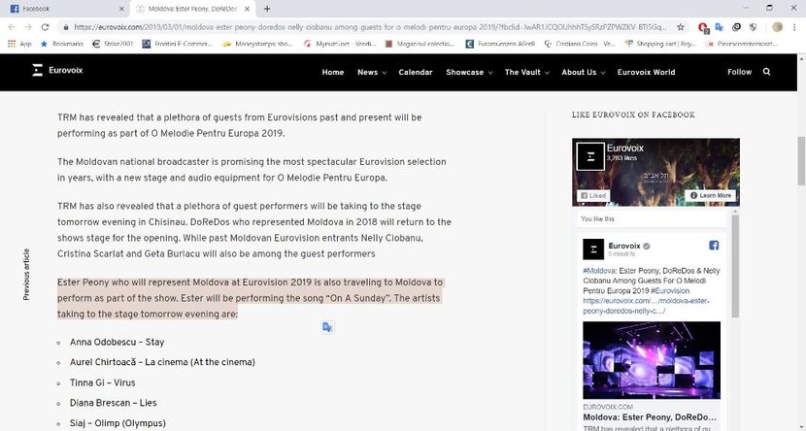Click Eurovoix page avatar in Facebook widget header
This screenshot has height=431, width=806.
[590, 156]
